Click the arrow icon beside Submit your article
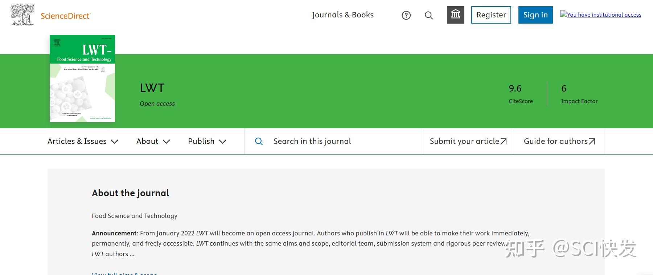 coord(504,141)
